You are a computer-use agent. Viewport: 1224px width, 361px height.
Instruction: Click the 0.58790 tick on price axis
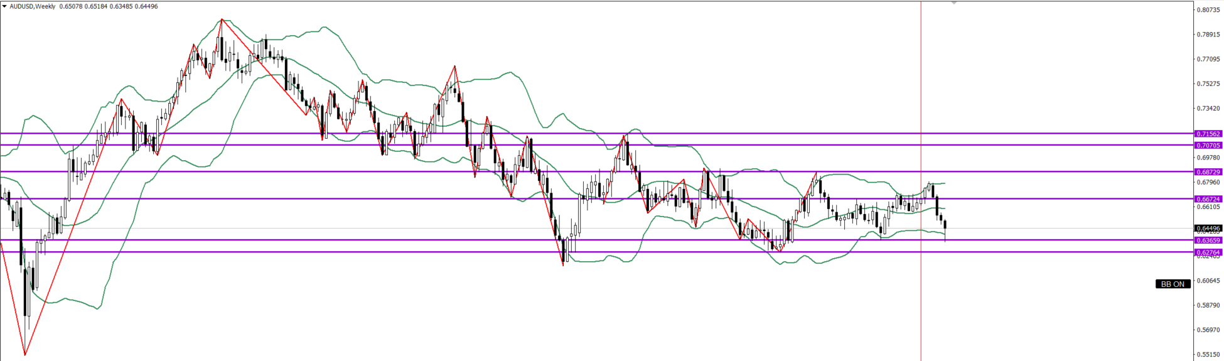click(x=1208, y=306)
